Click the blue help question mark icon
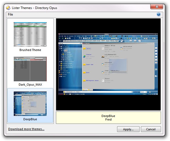The image size is (170, 141). click(x=158, y=14)
